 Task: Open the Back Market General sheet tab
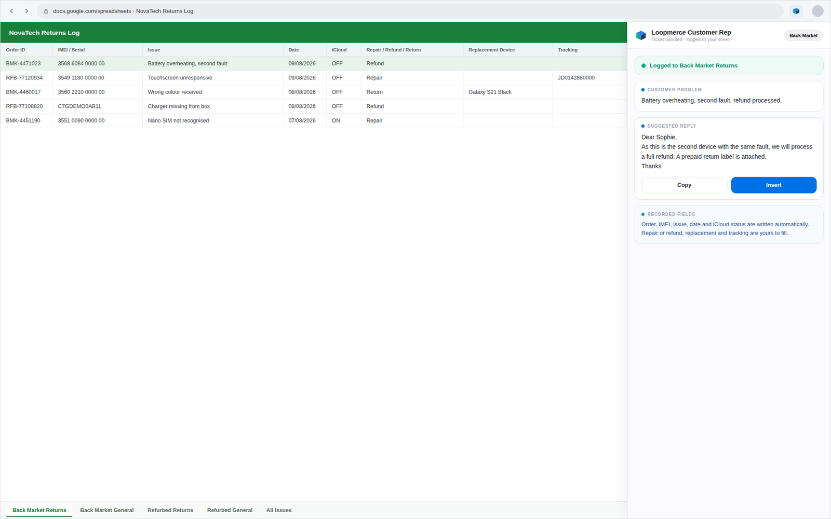(107, 510)
